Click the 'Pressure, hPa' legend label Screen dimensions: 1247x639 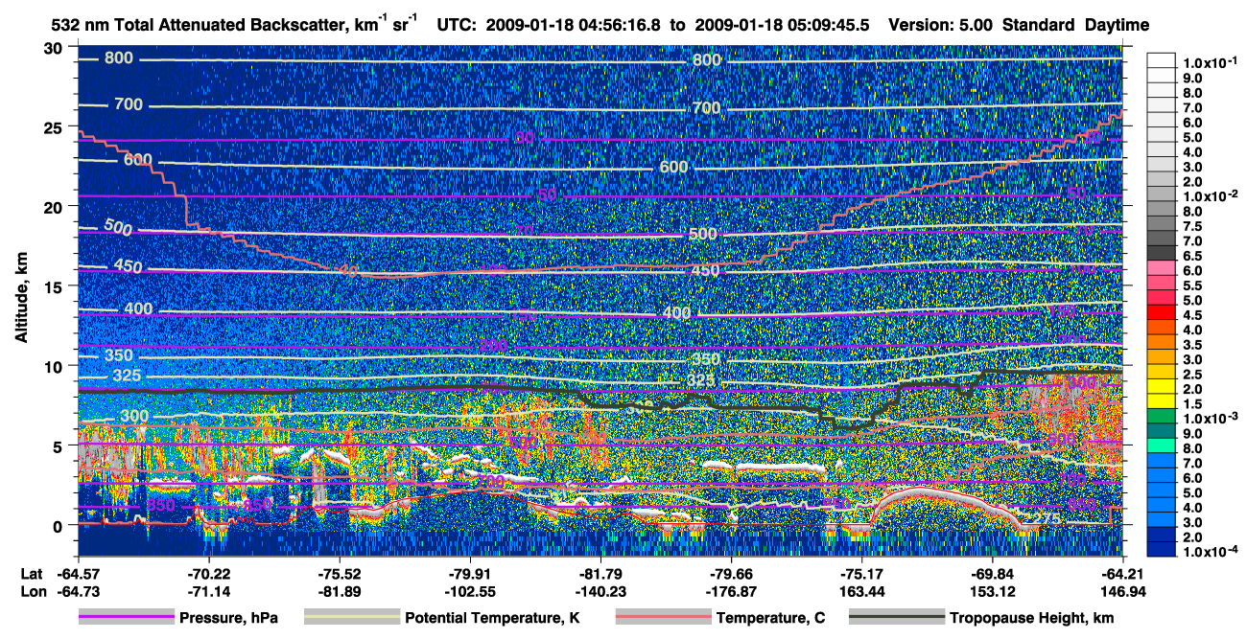point(230,619)
